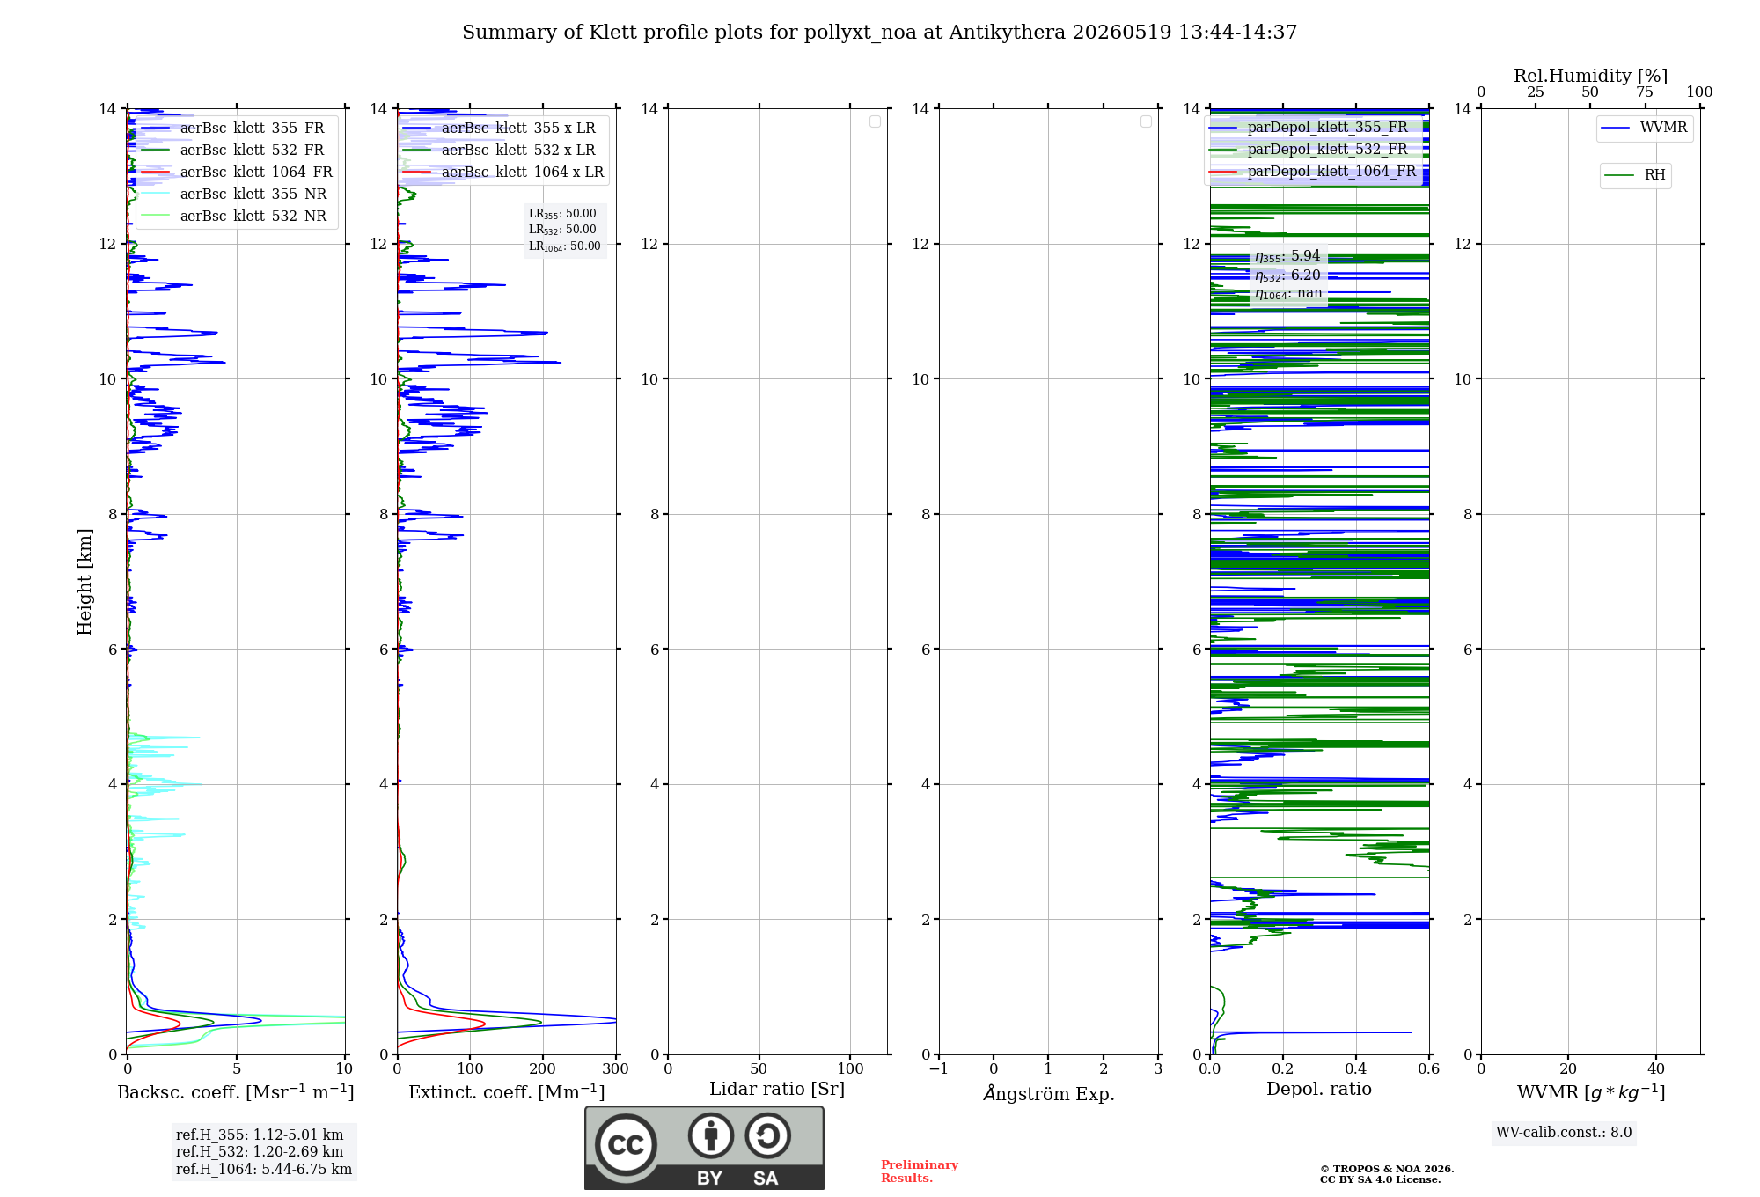Select legend entry aerBsc_klett_1064_FR
This screenshot has height=1197, width=1760.
(x=237, y=173)
